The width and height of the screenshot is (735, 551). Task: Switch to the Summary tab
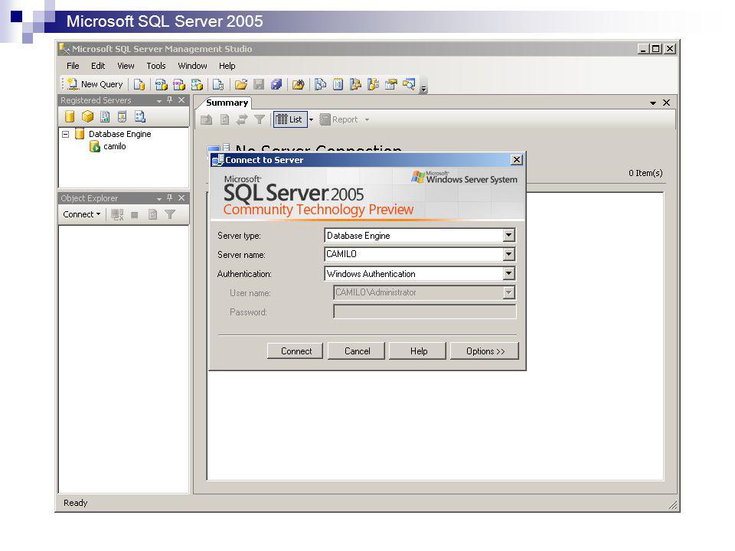tap(227, 103)
